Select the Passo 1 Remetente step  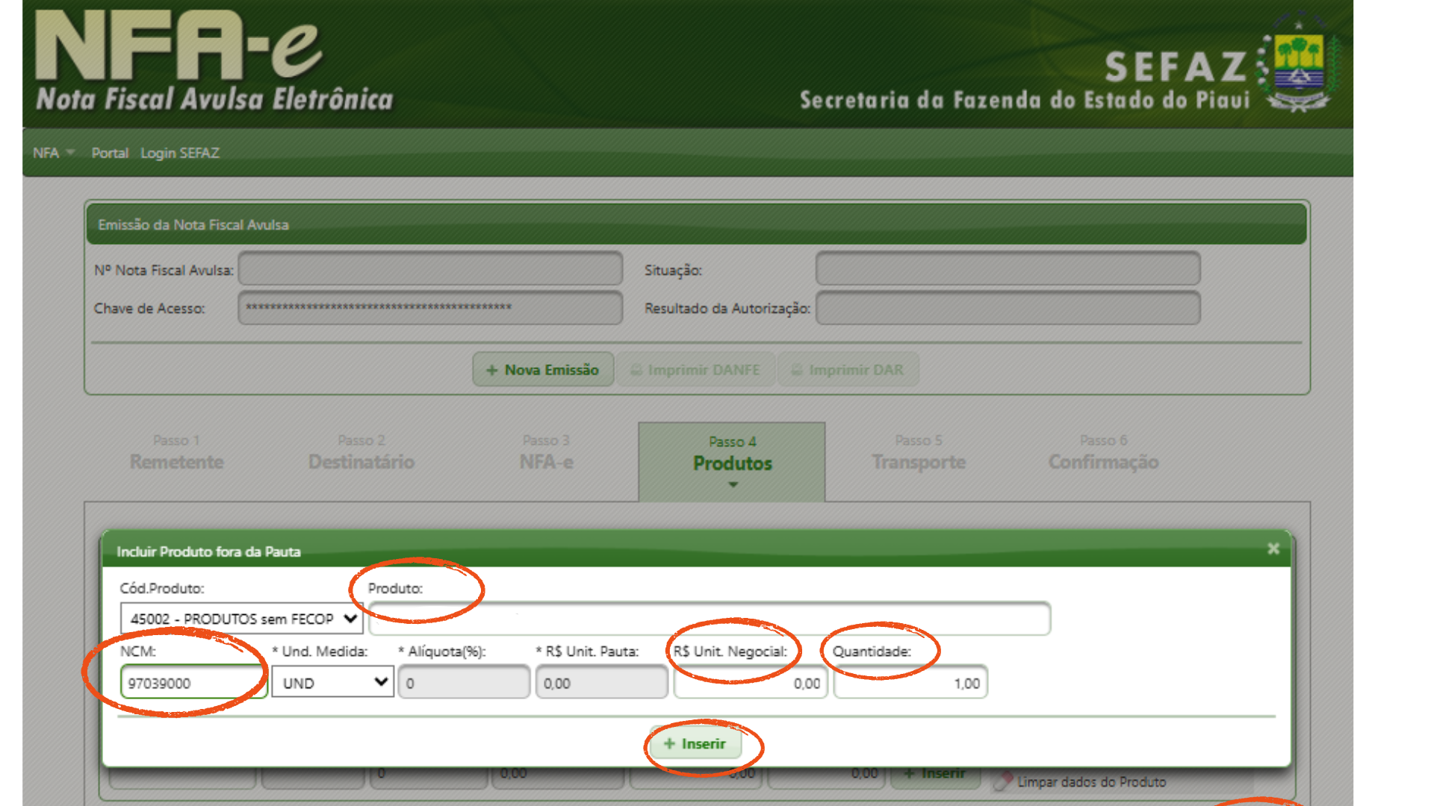(x=177, y=454)
